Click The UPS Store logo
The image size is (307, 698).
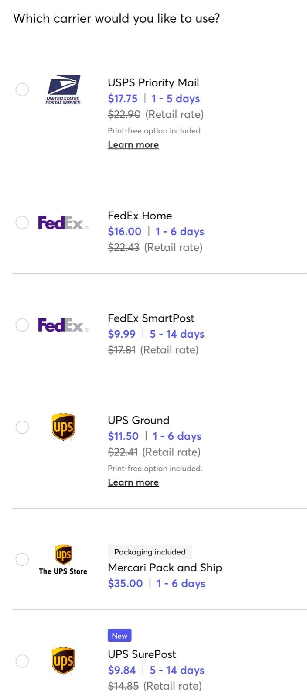click(63, 560)
